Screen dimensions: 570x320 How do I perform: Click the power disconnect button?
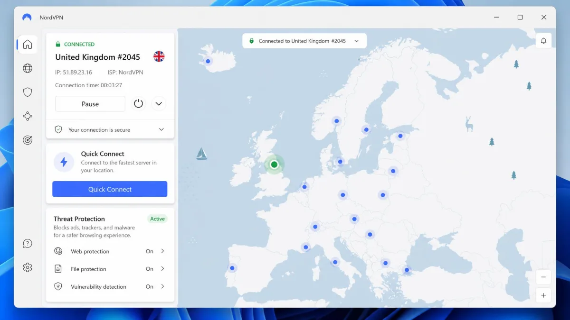138,103
